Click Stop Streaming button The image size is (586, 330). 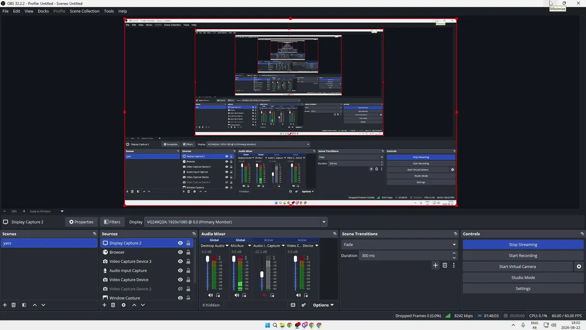pyautogui.click(x=523, y=244)
